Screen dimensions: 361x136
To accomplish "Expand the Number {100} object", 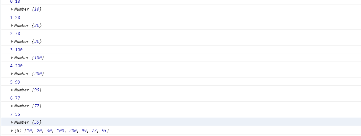I will click(x=12, y=58).
